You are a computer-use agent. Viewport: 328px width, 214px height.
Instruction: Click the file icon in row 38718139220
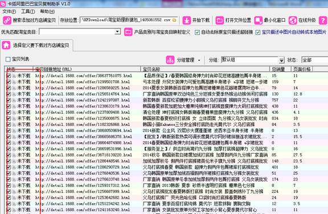tap(14, 155)
